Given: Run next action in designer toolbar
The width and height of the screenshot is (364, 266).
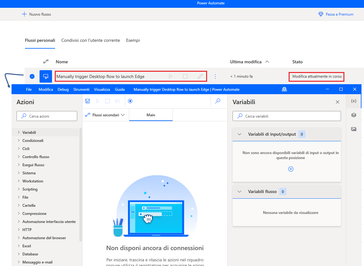Looking at the screenshot, I should tap(117, 101).
